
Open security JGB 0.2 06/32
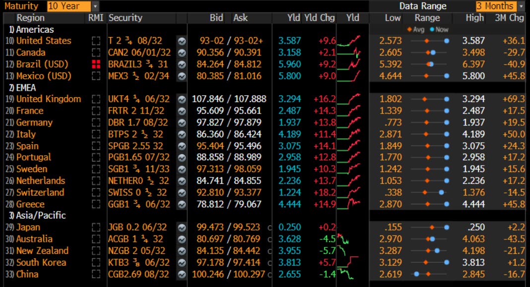point(137,227)
